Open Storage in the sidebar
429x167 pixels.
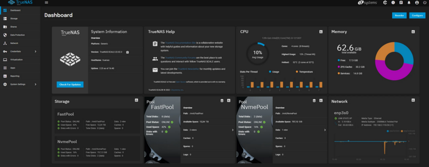tap(20, 18)
